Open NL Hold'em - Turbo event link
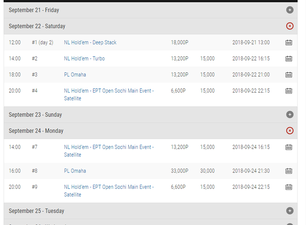The width and height of the screenshot is (306, 225). (84, 59)
